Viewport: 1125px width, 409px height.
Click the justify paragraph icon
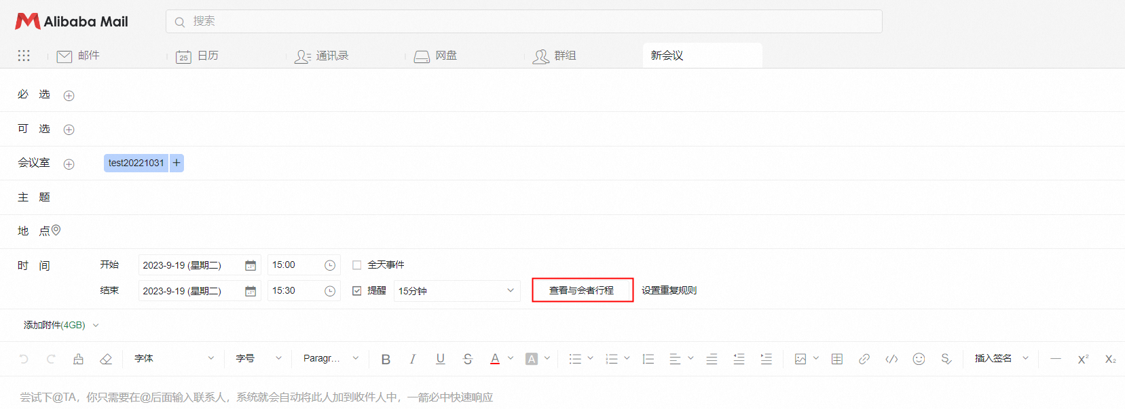point(712,359)
